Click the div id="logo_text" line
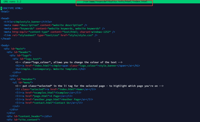200x122 pixels. pyautogui.click(x=27, y=59)
